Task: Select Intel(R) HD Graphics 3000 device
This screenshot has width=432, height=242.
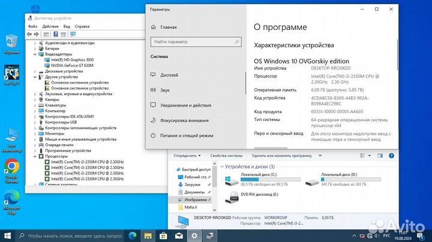Action: click(x=72, y=60)
